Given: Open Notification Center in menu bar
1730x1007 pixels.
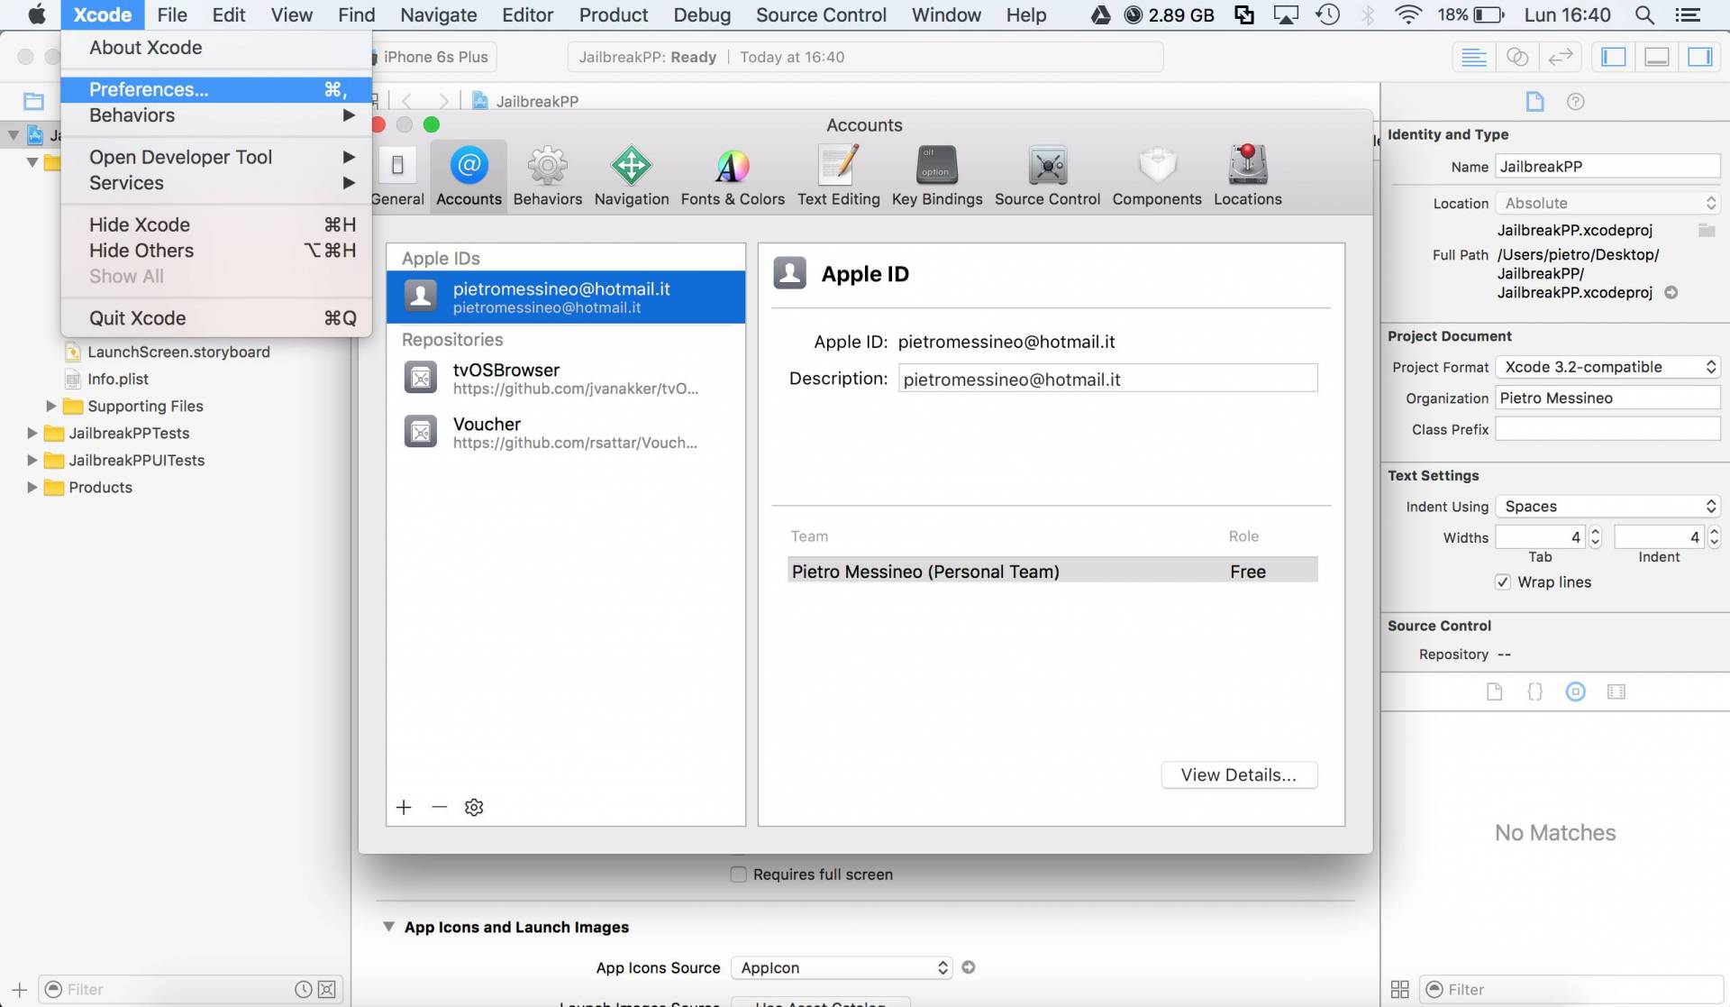Looking at the screenshot, I should tap(1687, 14).
